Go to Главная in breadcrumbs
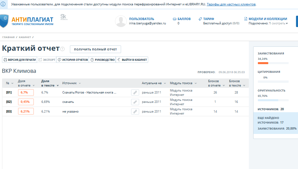Screen dimensions: 298x169 click(x=8, y=37)
